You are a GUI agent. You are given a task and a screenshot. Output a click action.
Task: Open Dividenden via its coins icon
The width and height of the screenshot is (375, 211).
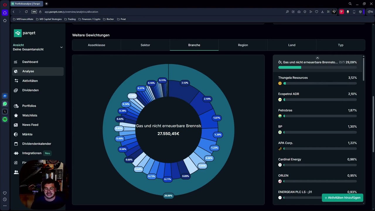tap(16, 90)
